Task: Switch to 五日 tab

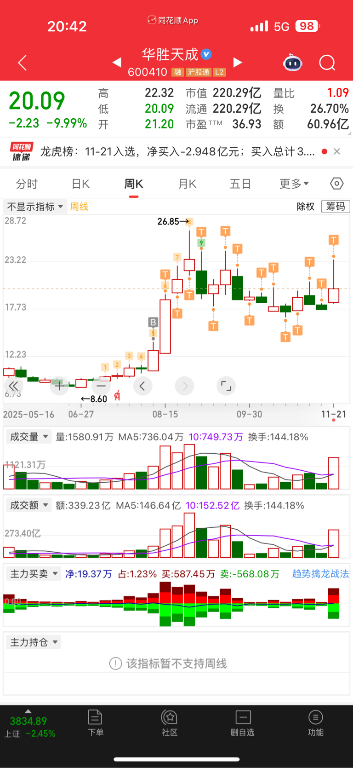Action: click(240, 184)
